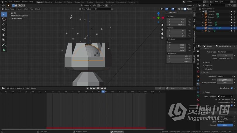Click the Amount 100% slider
237x133 pixels.
tap(225, 125)
